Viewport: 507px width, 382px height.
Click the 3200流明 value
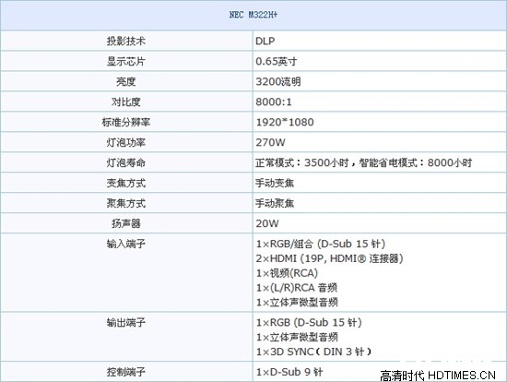point(278,81)
